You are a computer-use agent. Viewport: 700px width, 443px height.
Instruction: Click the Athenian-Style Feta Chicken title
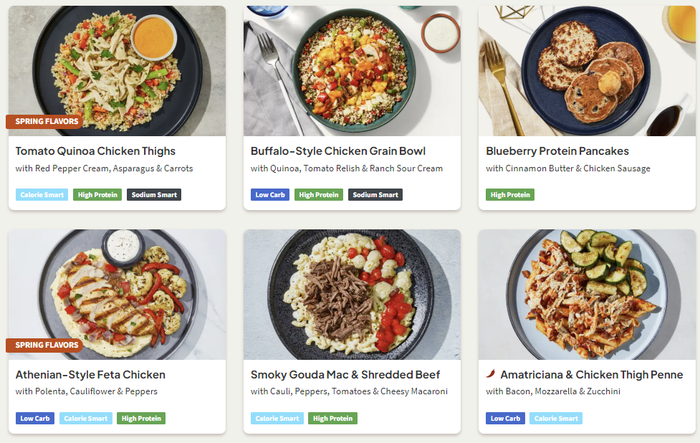[90, 375]
